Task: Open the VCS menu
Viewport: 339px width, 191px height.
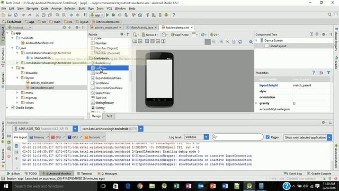Action: (x=109, y=8)
